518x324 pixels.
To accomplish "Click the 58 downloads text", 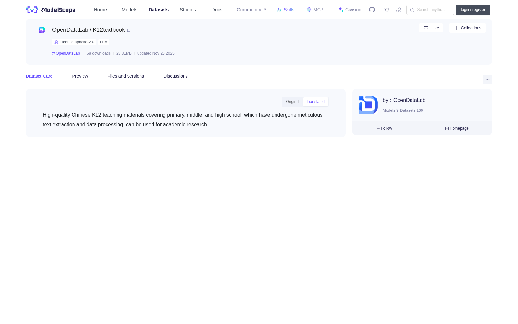I will pos(99,53).
